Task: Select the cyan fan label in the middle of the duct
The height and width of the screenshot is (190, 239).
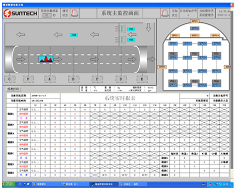Action: point(74,35)
